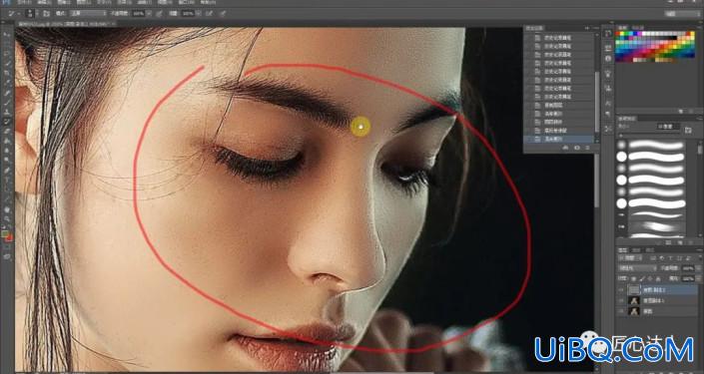Viewport: 704px width, 374px height.
Task: Hide the selected top layer
Action: 620,290
